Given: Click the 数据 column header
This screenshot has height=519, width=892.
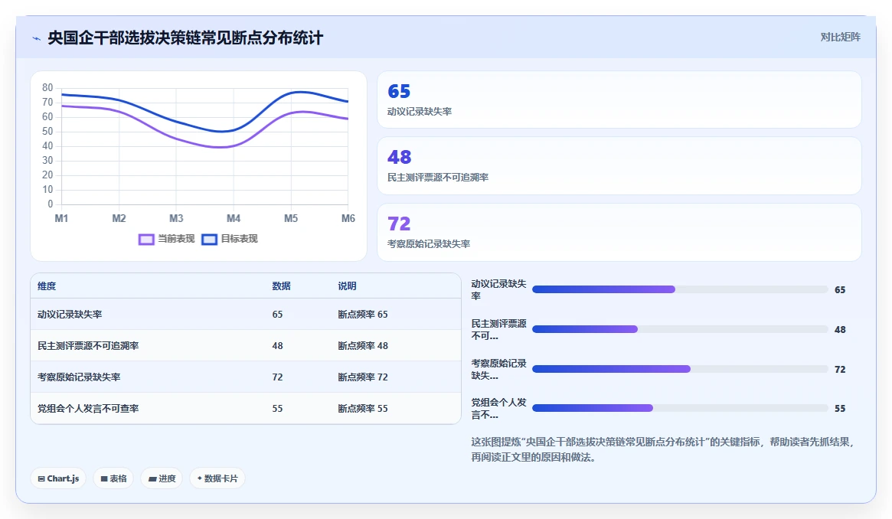Looking at the screenshot, I should tap(281, 286).
